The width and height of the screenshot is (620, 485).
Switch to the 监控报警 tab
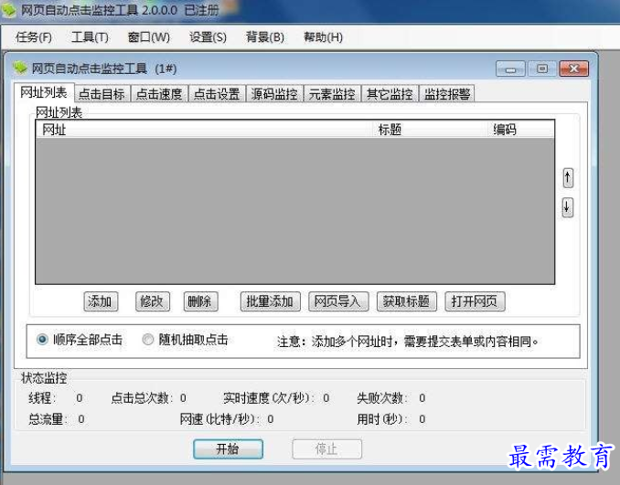447,94
